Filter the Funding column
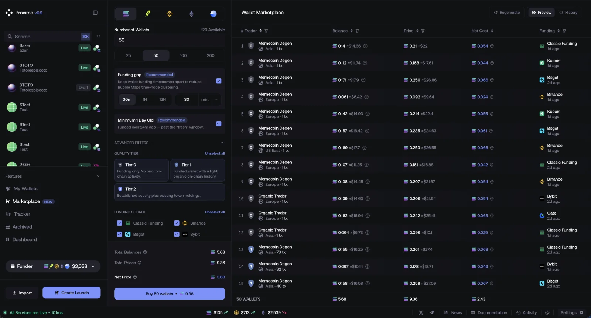Viewport: 591px width, 318px height. (x=564, y=31)
